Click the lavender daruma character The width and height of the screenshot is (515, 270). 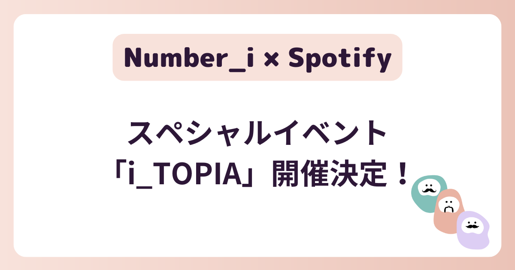(x=473, y=230)
